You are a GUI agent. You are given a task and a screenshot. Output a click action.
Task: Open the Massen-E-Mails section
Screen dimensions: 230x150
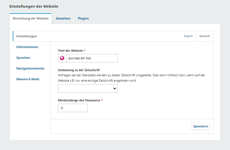(x=28, y=79)
